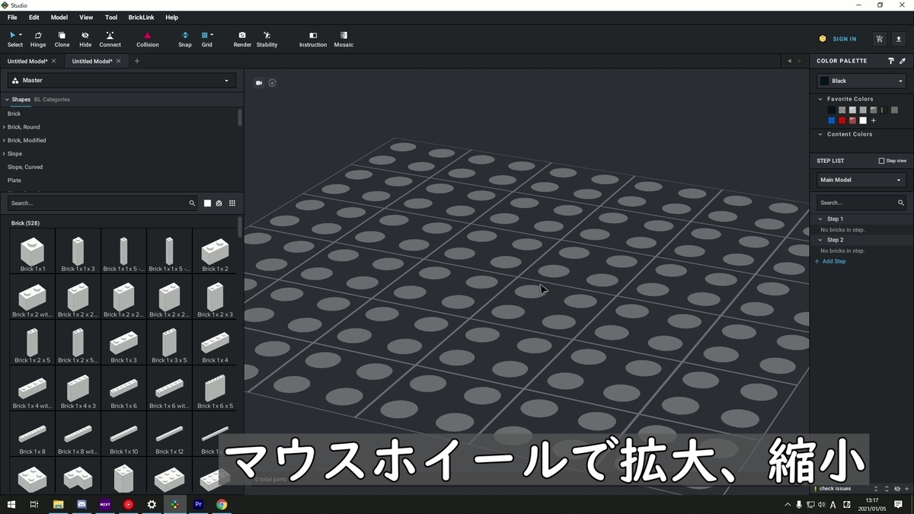Use the Hide tool
This screenshot has width=914, height=514.
coord(85,39)
